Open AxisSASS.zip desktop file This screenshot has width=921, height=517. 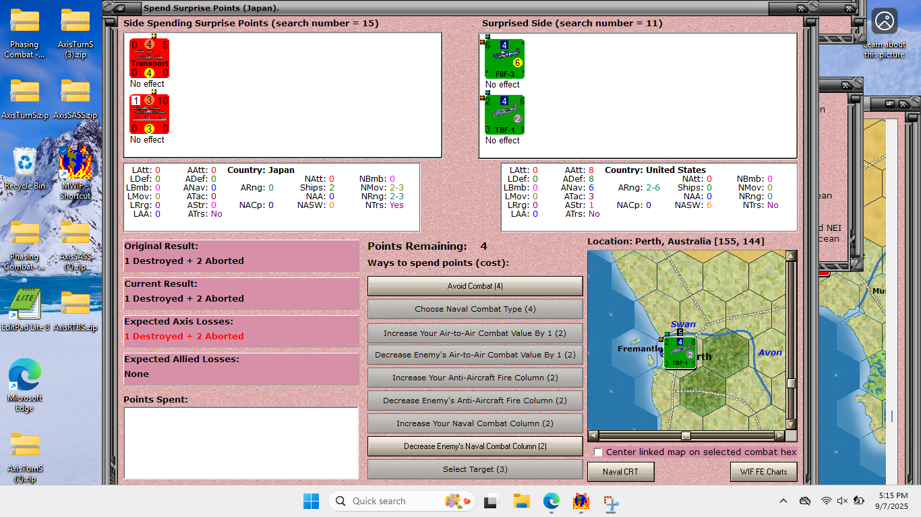tap(76, 99)
